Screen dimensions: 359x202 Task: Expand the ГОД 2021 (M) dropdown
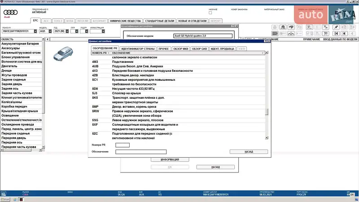[68, 31]
